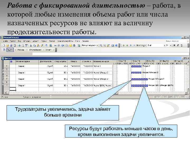Click the Insert Hyperlink globe icon
Viewport: 190px width, 142px height.
51,45
